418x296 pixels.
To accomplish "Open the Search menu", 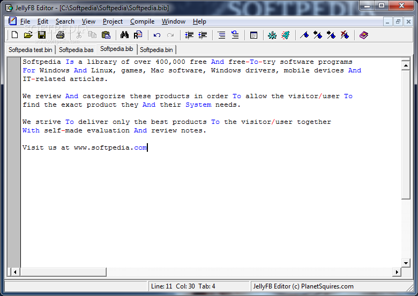I will pos(65,21).
